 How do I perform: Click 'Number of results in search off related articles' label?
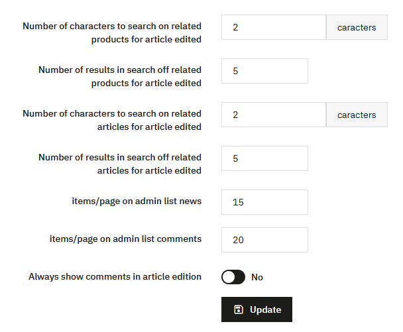point(120,164)
